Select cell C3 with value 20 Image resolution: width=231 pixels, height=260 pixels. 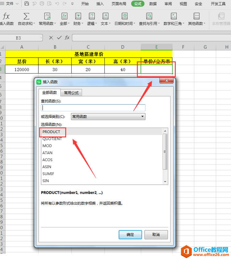pos(88,69)
